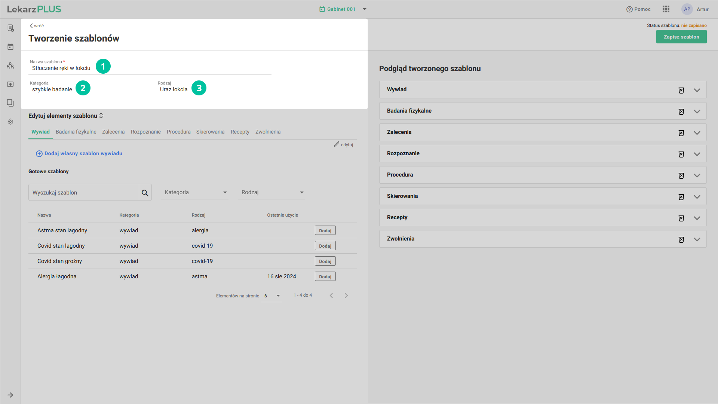This screenshot has height=404, width=718.
Task: Click the search magnifier icon
Action: [145, 193]
